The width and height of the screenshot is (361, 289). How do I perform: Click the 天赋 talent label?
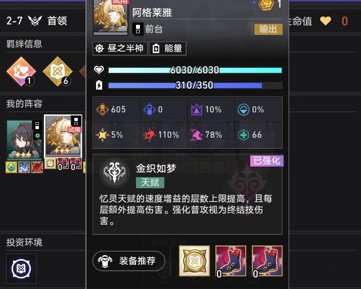pyautogui.click(x=150, y=183)
